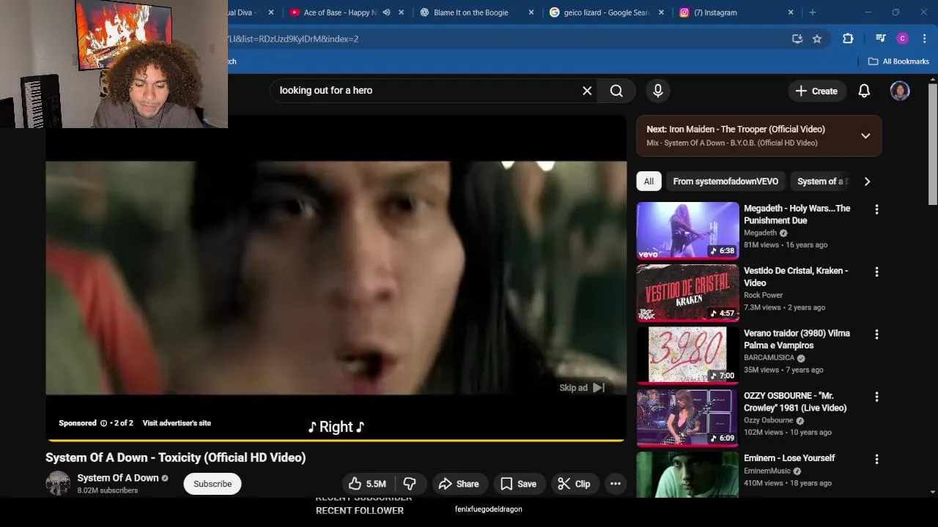Expand the Next: Iron Maiden playlist panel

865,135
